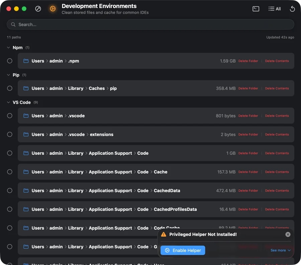Viewport: 301px width, 265px height.
Task: Select the .vscode extensions radio button
Action: (x=10, y=134)
